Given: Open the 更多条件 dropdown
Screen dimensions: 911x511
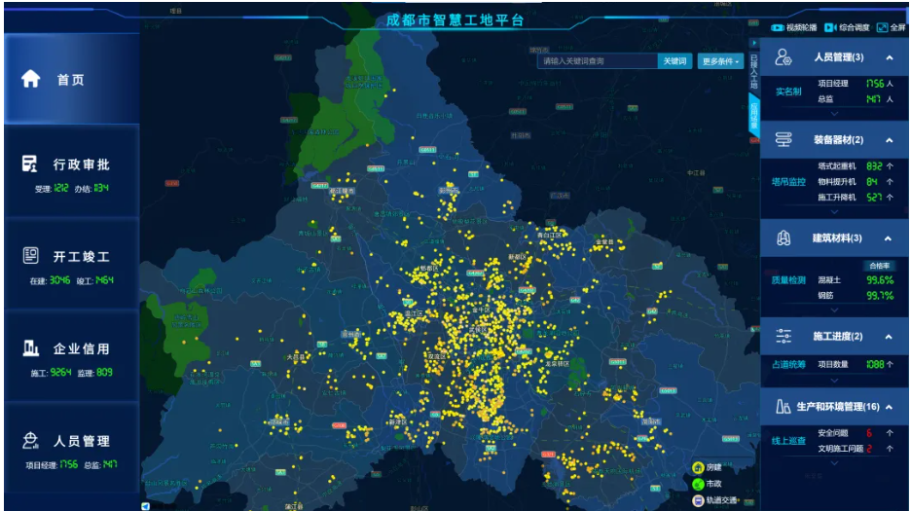Looking at the screenshot, I should point(720,61).
